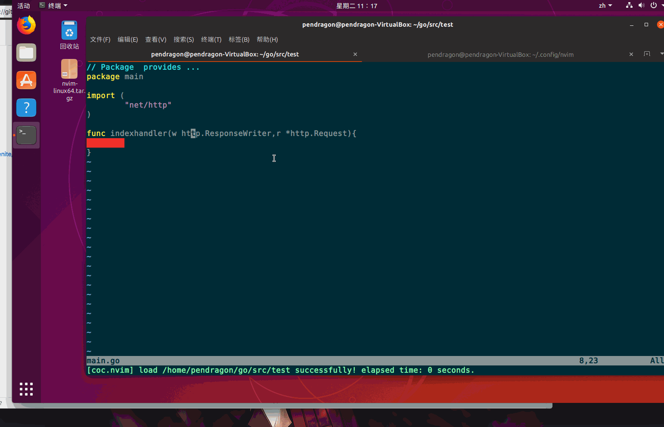Screen dimensions: 664x427
Task: Select the Terminal icon in the dock
Action: pos(26,135)
